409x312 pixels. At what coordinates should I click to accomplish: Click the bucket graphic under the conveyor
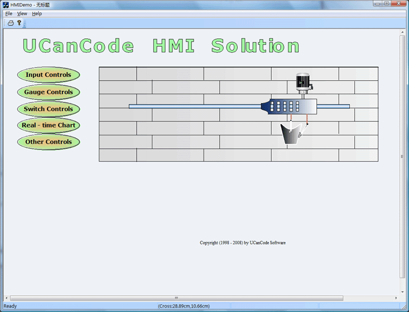point(292,134)
